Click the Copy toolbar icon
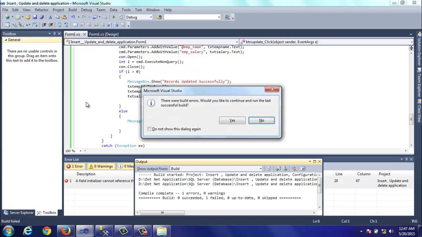This screenshot has width=422, height=237. coord(57,17)
